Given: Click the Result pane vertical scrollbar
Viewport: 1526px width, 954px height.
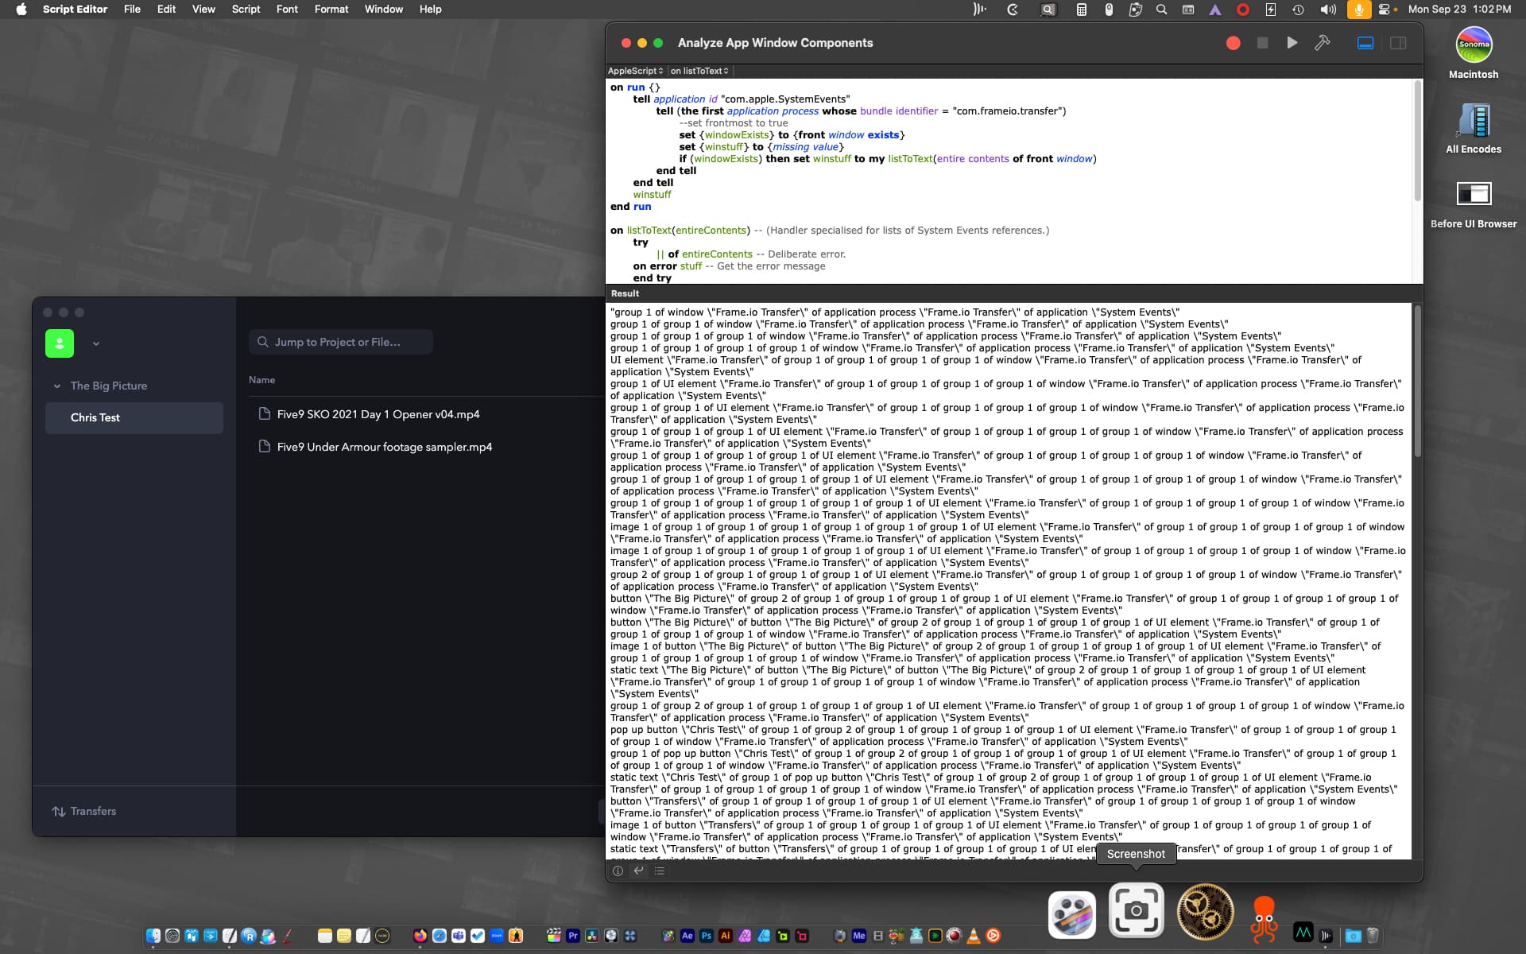Looking at the screenshot, I should (x=1416, y=382).
